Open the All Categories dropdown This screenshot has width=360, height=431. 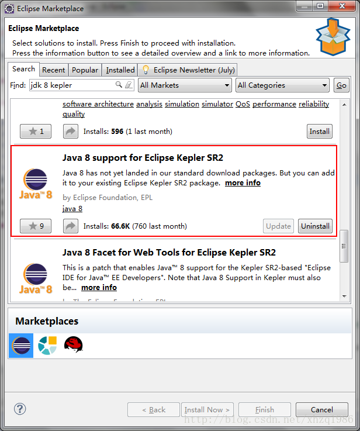pyautogui.click(x=282, y=85)
